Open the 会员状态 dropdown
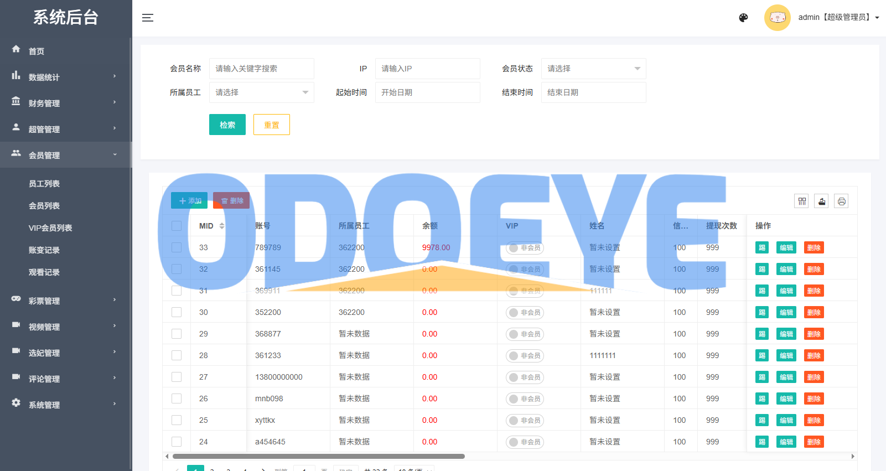The image size is (886, 471). (x=593, y=69)
